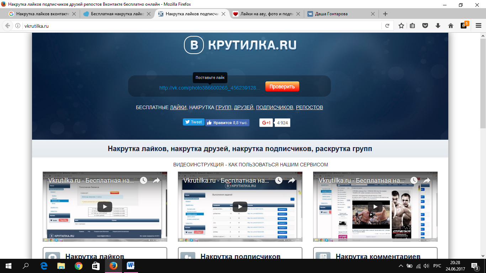Click the 'Накрутка комментариев' card icon
The height and width of the screenshot is (273, 486).
click(323, 256)
